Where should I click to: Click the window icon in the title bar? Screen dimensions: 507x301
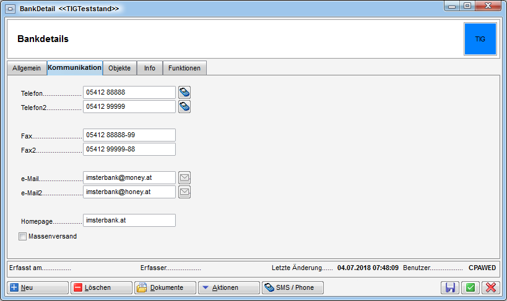pos(11,7)
